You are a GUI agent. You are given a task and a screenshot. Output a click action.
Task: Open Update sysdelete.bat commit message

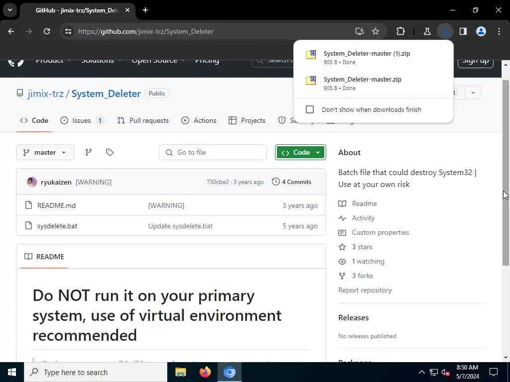click(180, 226)
